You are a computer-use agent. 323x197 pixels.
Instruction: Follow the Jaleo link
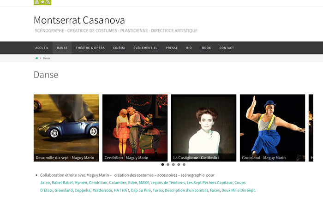coord(45,183)
